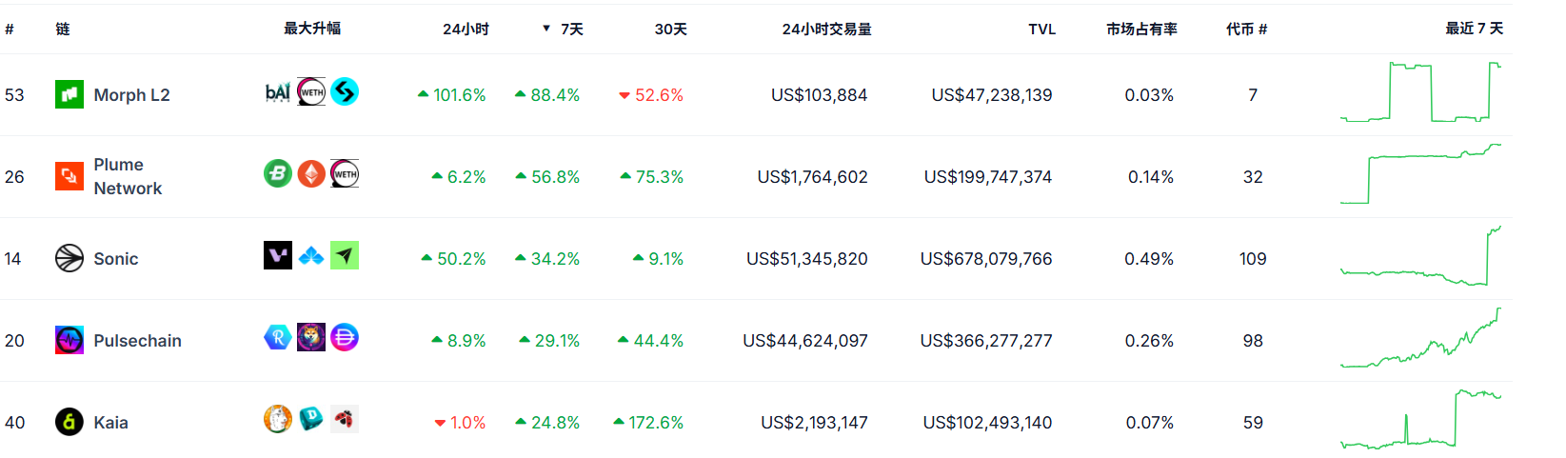The height and width of the screenshot is (458, 1566).
Task: Sort by 24小时交易量 column header
Action: pyautogui.click(x=826, y=30)
